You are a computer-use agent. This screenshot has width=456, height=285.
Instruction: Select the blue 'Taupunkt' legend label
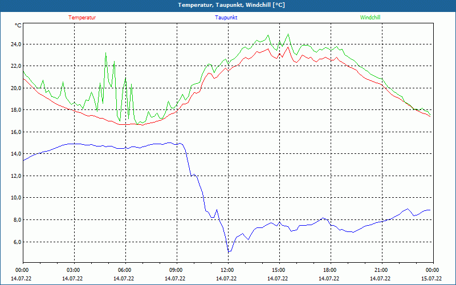(x=226, y=18)
